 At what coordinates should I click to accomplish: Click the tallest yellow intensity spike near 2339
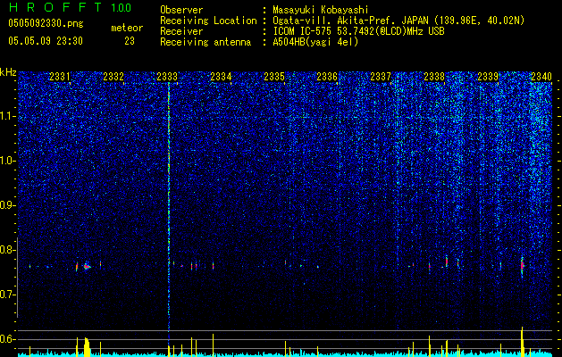[x=522, y=340]
